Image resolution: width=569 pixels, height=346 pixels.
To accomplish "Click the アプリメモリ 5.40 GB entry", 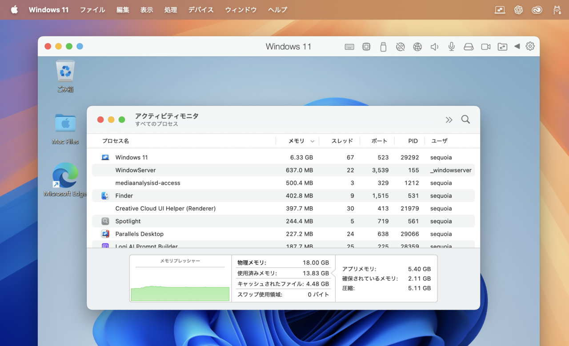I will pyautogui.click(x=386, y=269).
